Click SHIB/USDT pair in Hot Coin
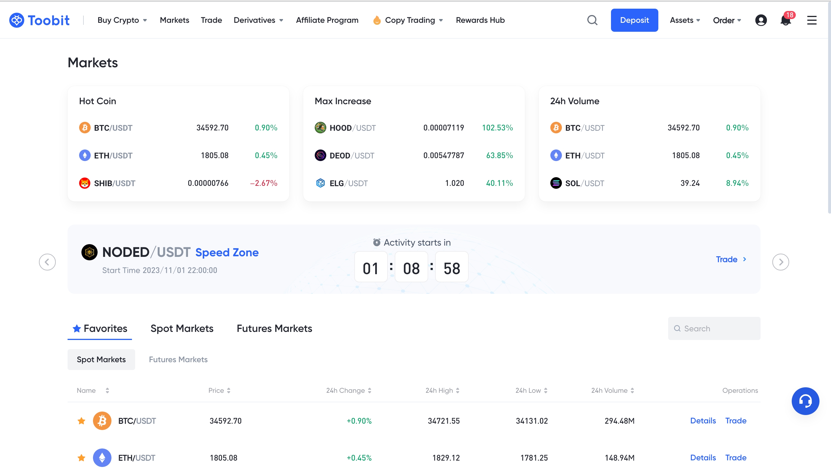Viewport: 831px width, 471px height. (115, 183)
